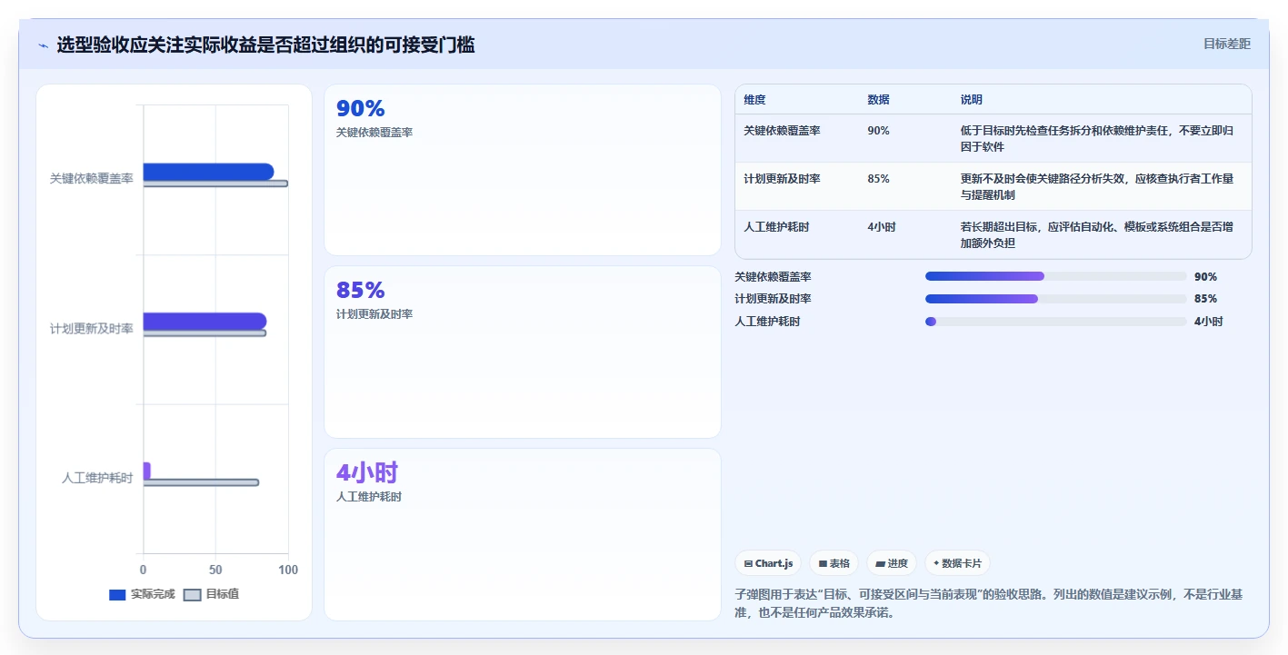
Task: Click the 说明 table column header
Action: click(972, 100)
